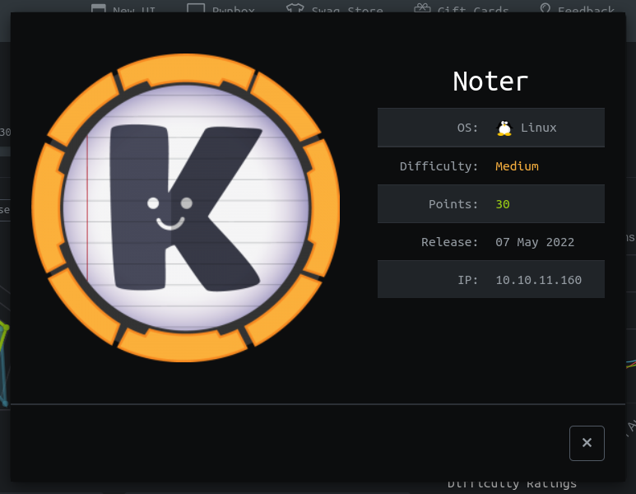
Task: Click the Feedback lightbulb icon
Action: tap(545, 7)
